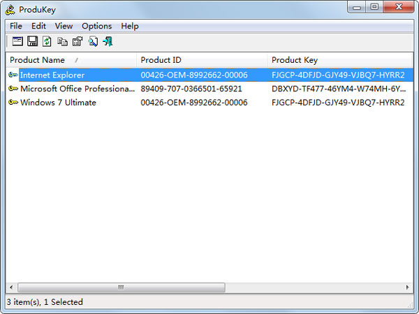Open the File menu
The height and width of the screenshot is (314, 419).
[x=16, y=26]
